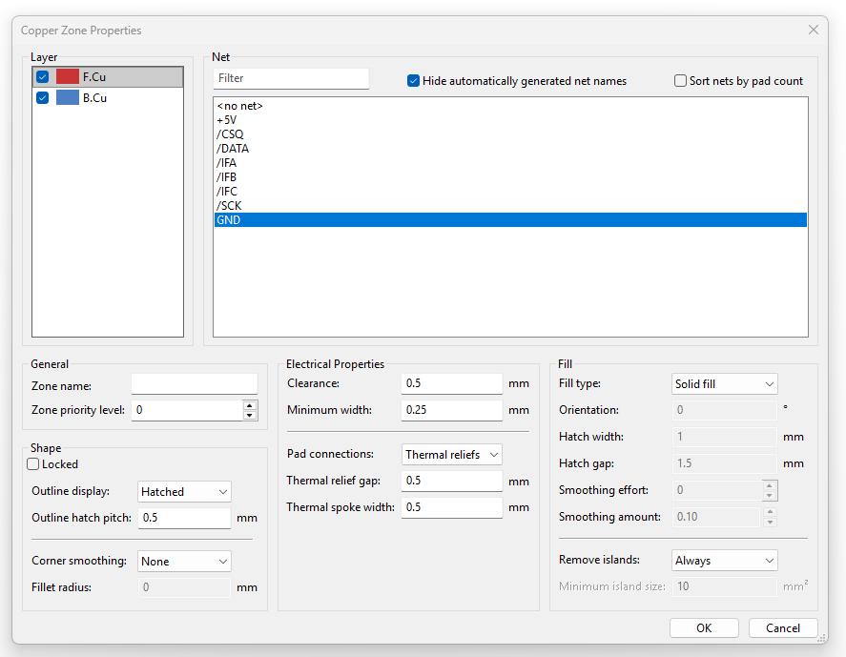Check the Locked shape checkbox
The image size is (846, 657).
click(33, 464)
